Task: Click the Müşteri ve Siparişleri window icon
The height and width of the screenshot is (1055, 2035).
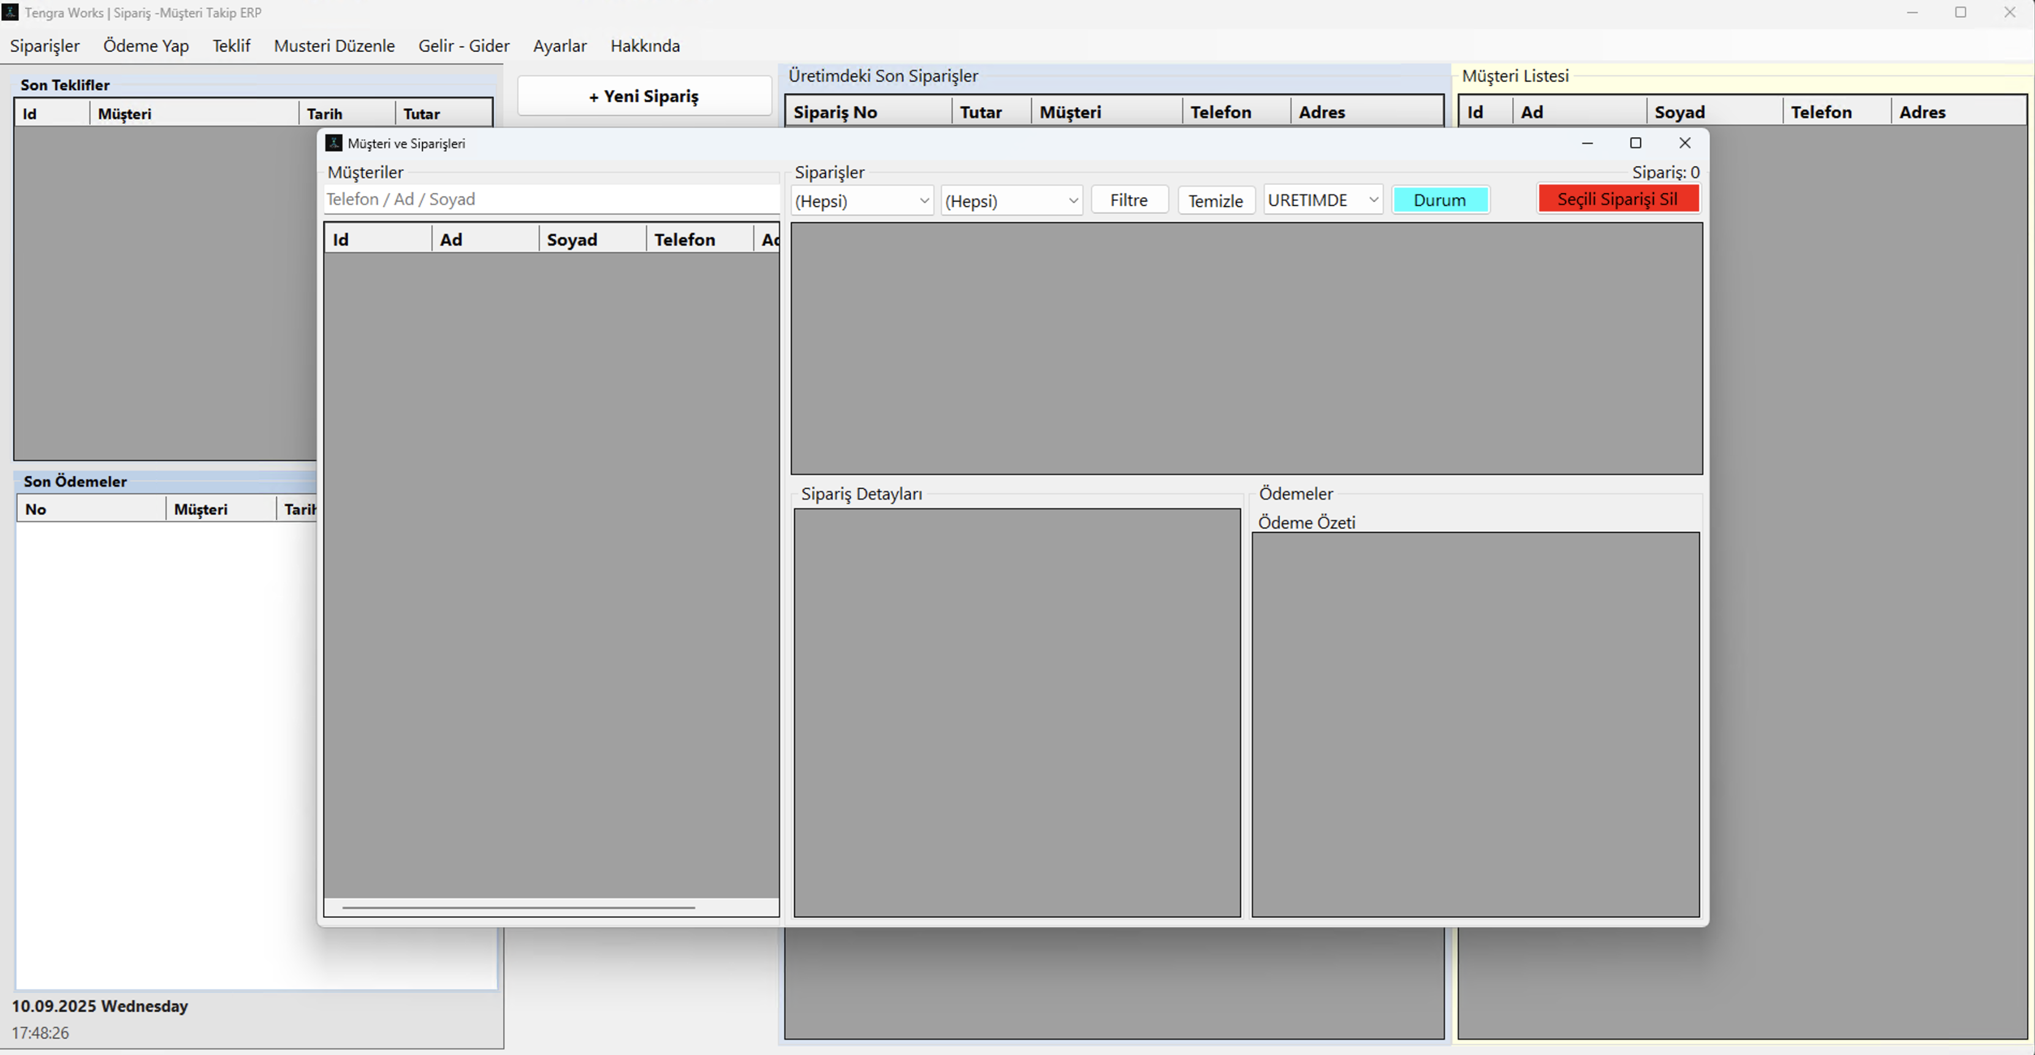Action: point(334,143)
